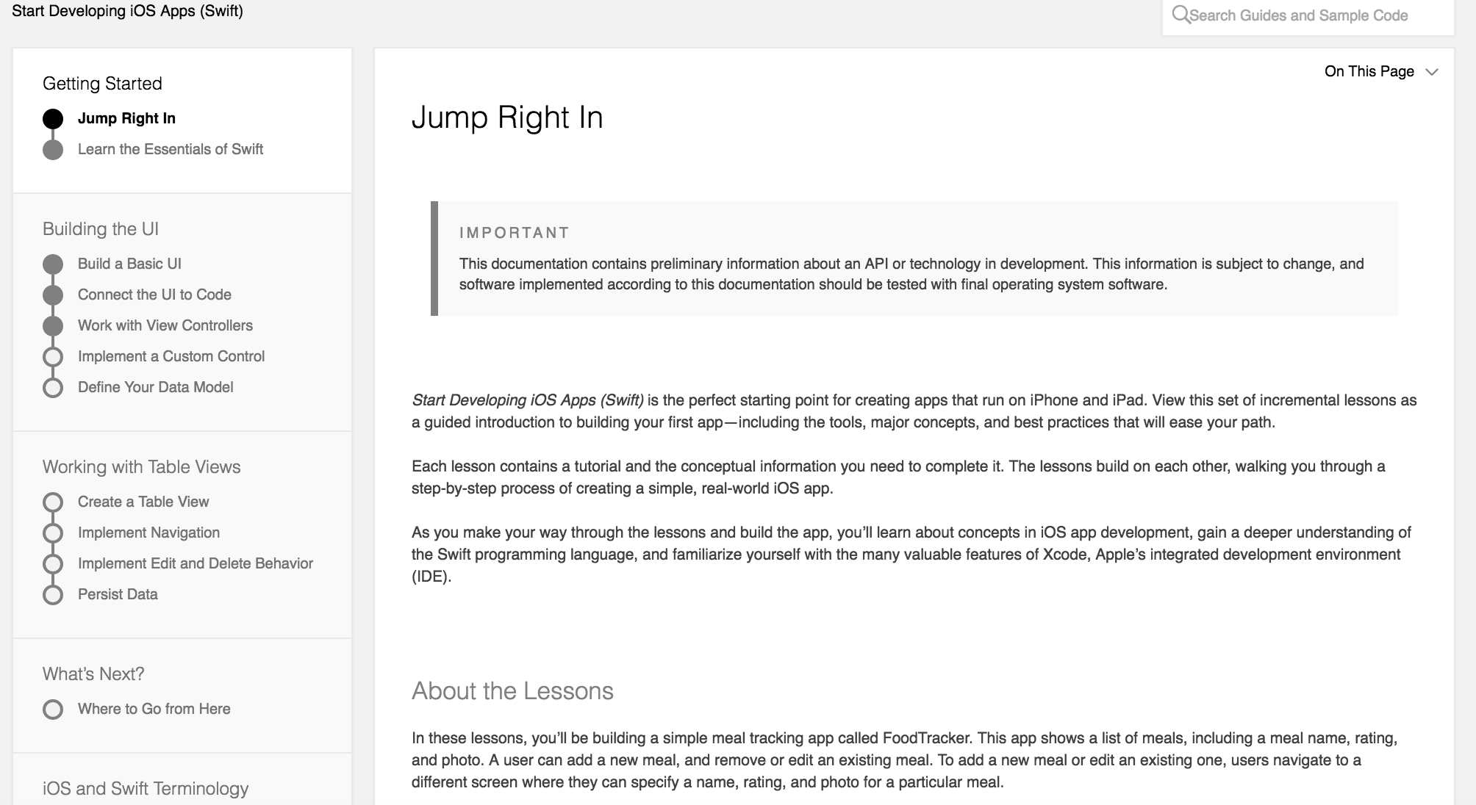Open the Implement Navigation lesson
Viewport: 1476px width, 805px height.
pos(148,533)
